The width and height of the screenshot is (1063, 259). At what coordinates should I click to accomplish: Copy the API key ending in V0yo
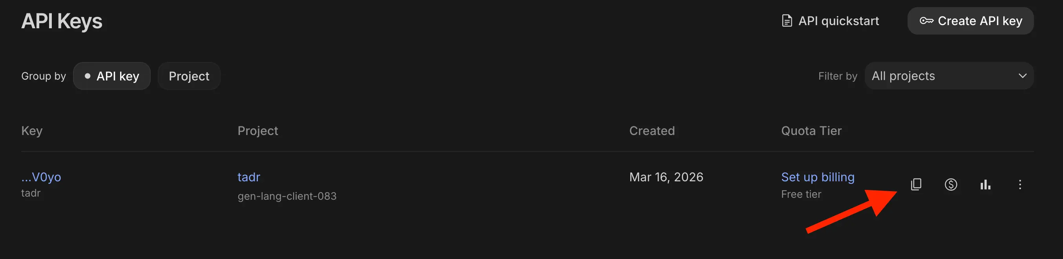click(x=916, y=184)
